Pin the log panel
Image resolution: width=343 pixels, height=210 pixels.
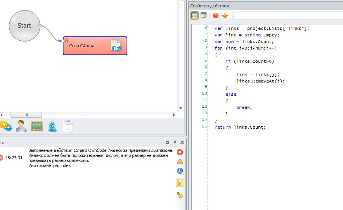click(175, 142)
